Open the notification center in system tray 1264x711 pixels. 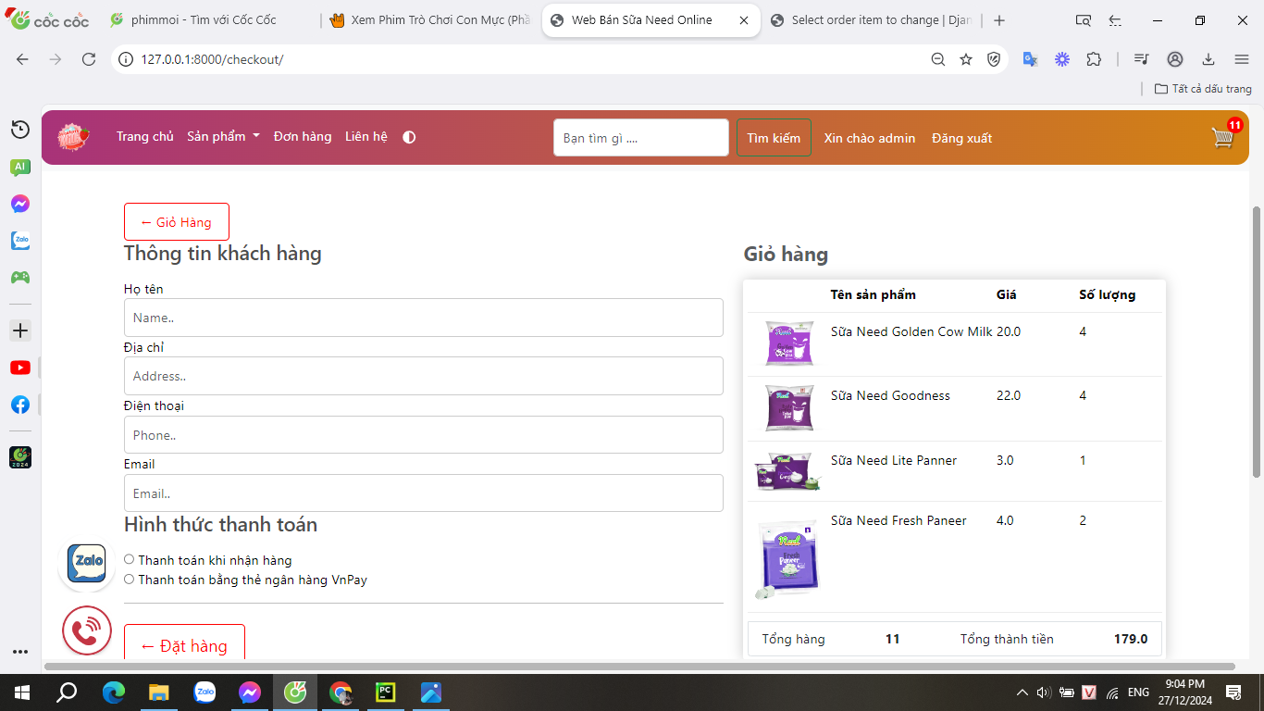click(x=1233, y=692)
